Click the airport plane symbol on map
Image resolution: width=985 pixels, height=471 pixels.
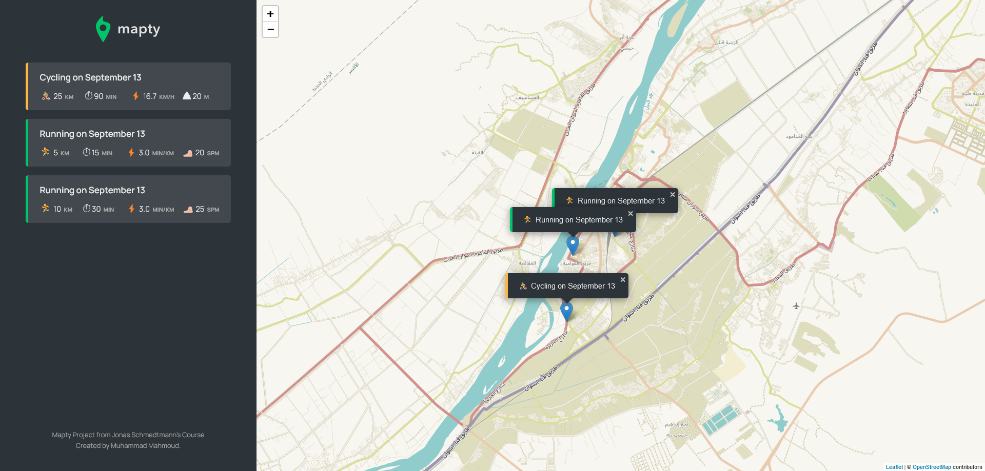coord(796,306)
